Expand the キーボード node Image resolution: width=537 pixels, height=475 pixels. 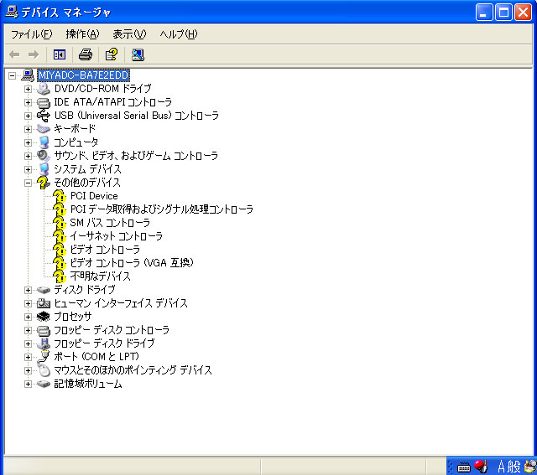coord(28,129)
